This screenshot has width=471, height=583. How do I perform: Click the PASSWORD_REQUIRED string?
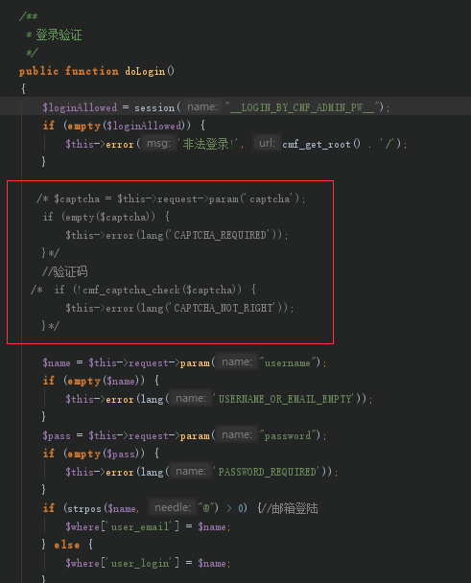(x=268, y=472)
